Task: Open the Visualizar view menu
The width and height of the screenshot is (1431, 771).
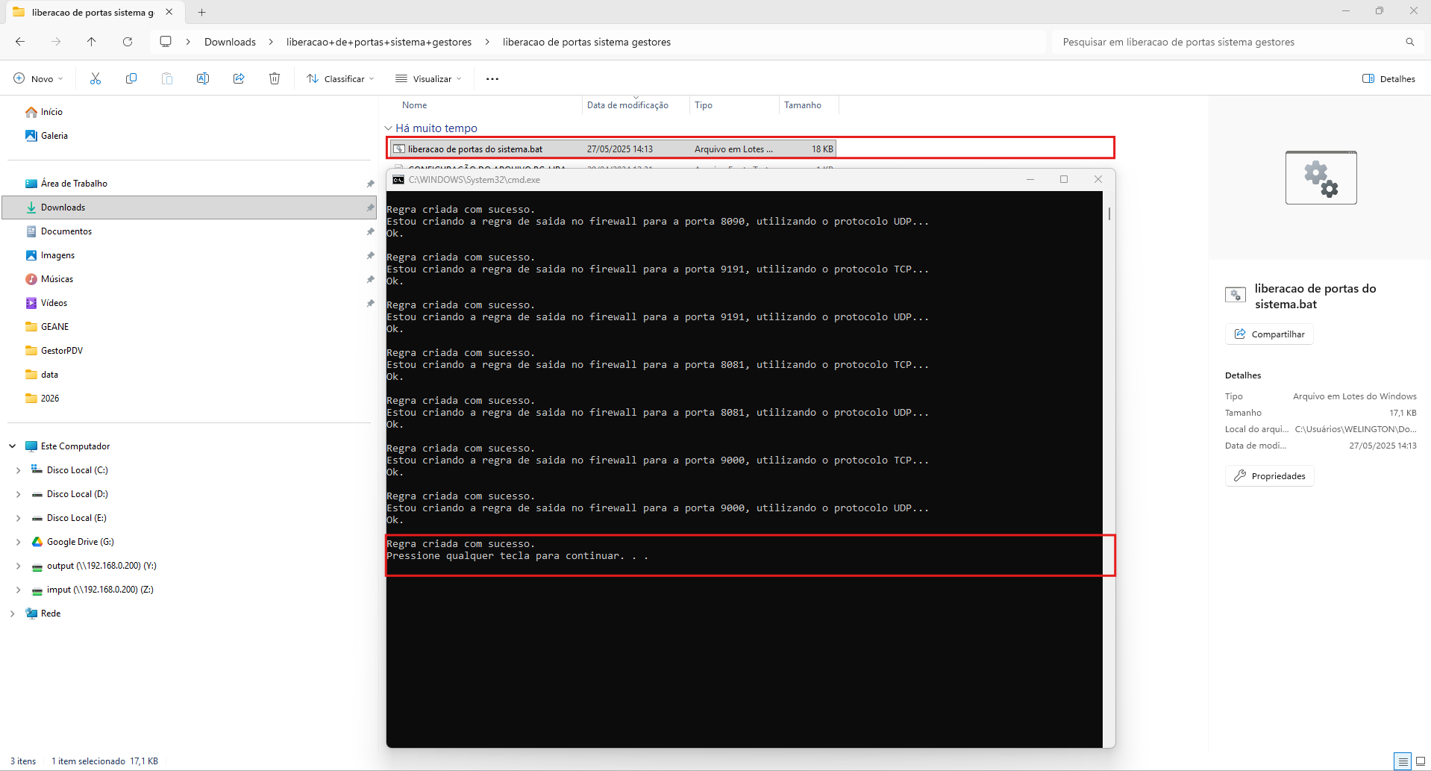Action: point(428,78)
